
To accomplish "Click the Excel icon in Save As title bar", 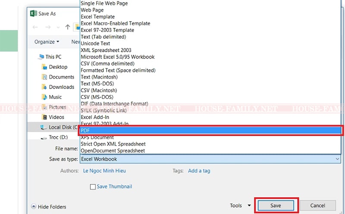I will (x=34, y=13).
